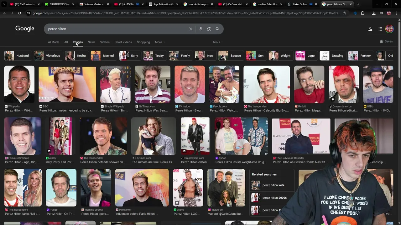Open the Saves collection
401x225 pixels.
point(386,41)
